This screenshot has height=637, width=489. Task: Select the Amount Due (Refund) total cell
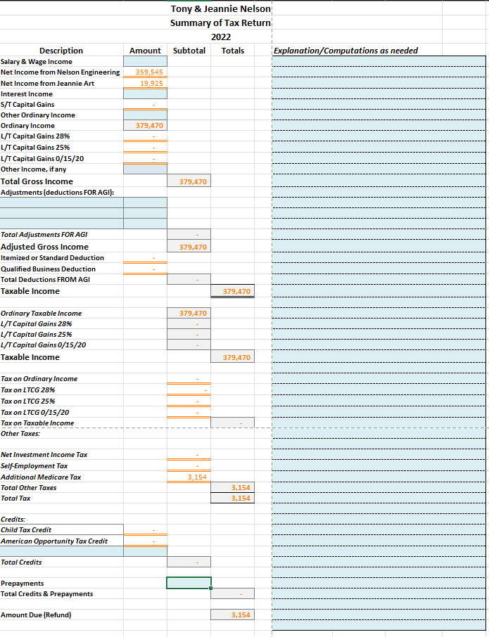coord(232,615)
